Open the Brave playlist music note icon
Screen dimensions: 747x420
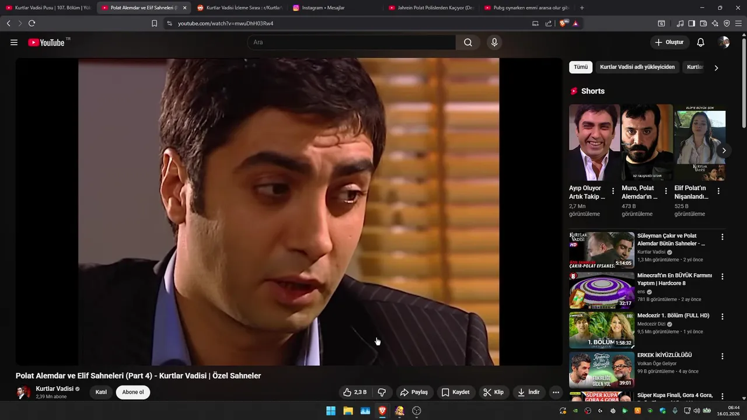pyautogui.click(x=680, y=23)
